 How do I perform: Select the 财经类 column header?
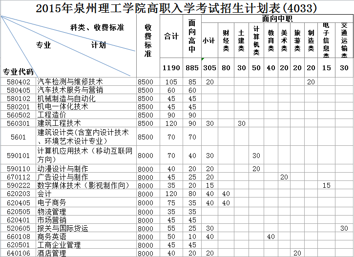pos(226,41)
